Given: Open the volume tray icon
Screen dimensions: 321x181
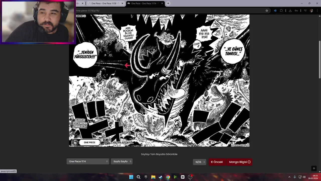Looking at the screenshot, I should [x=304, y=177].
